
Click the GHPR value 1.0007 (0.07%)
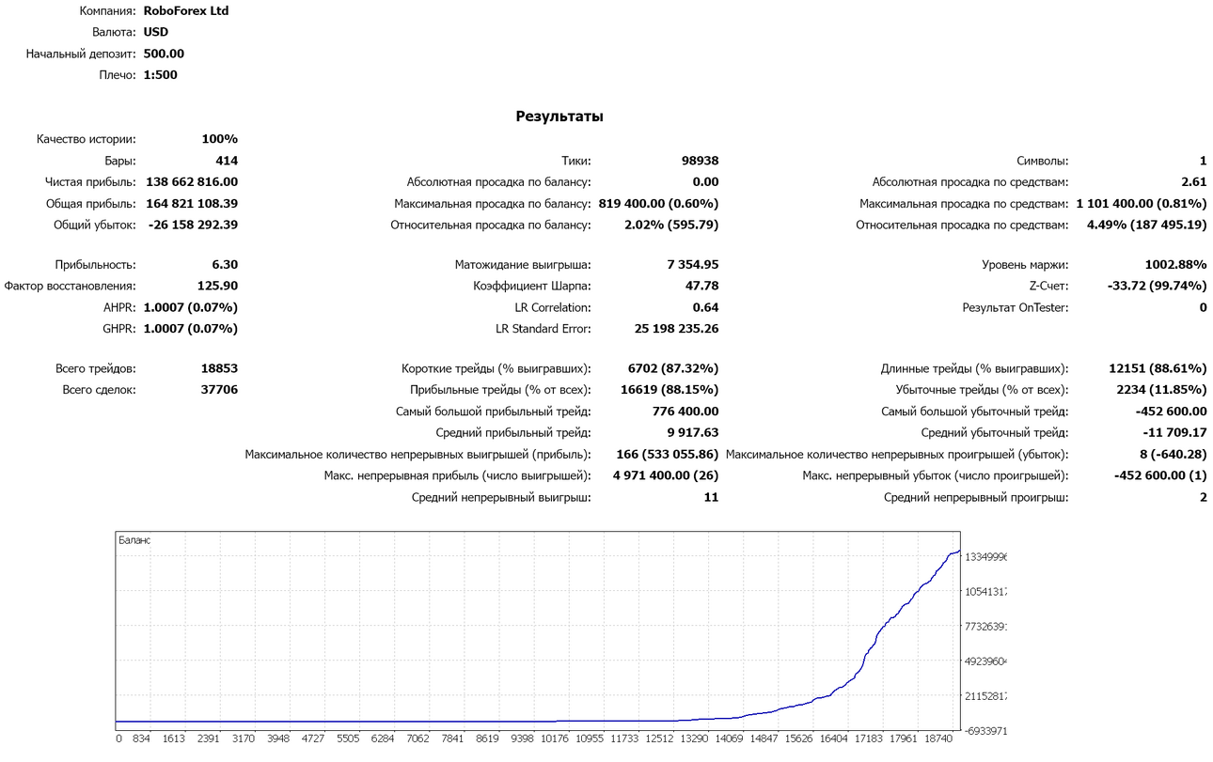191,329
